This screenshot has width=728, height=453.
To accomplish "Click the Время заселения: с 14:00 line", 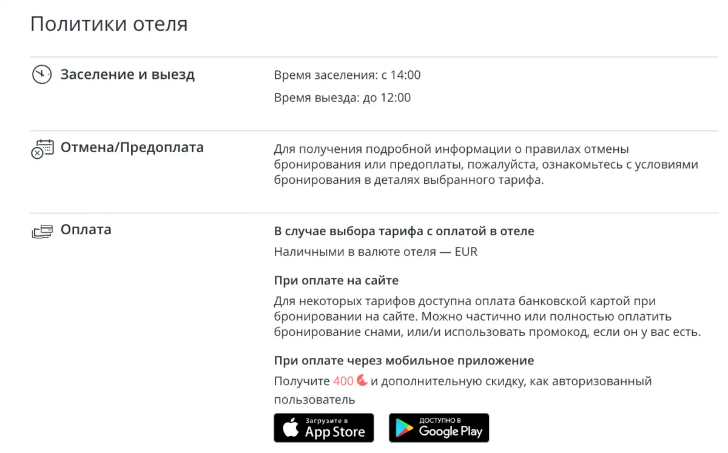I will 347,75.
